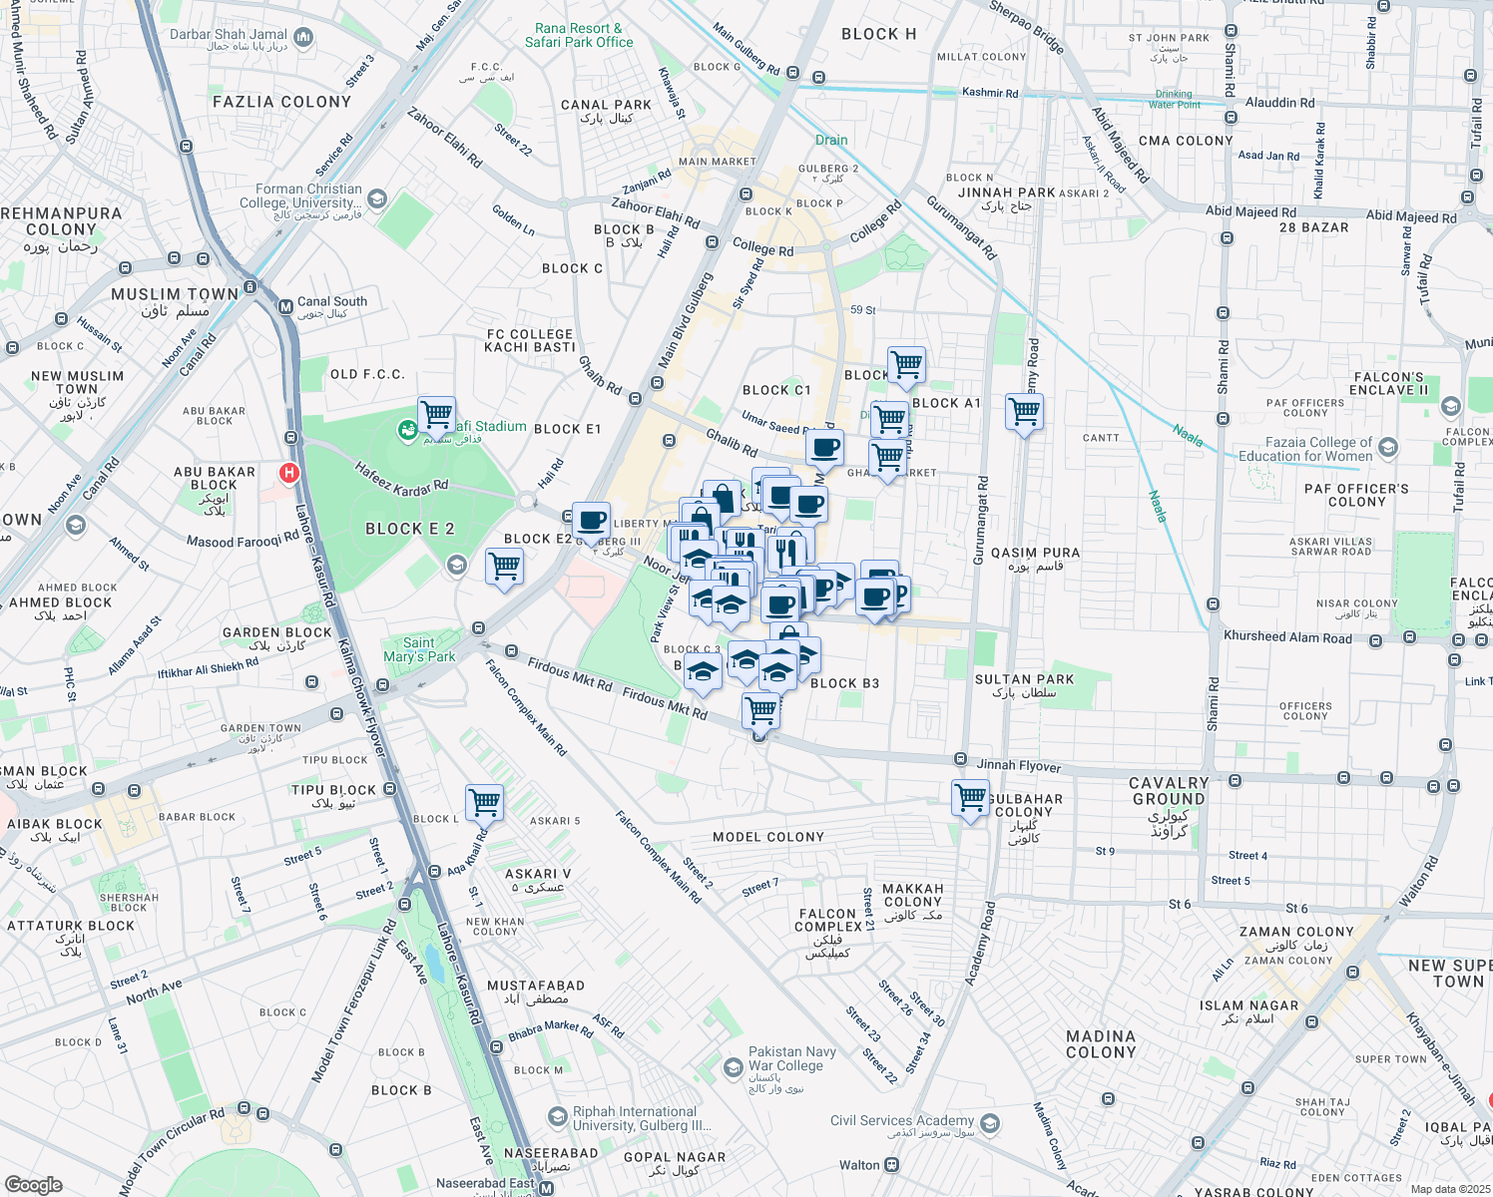Select the Walton transit station icon

pyautogui.click(x=892, y=1165)
